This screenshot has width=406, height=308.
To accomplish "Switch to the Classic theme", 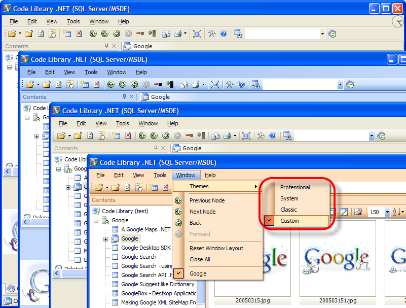I will (297, 210).
